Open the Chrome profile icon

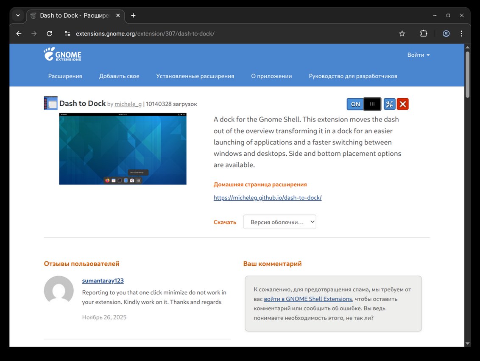pyautogui.click(x=446, y=33)
